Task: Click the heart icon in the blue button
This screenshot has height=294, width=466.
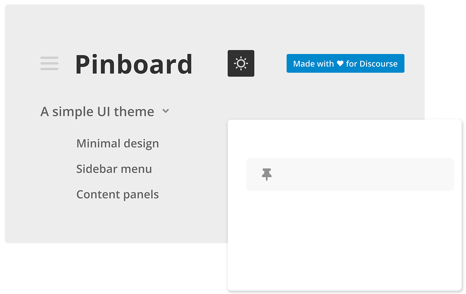Action: (340, 64)
